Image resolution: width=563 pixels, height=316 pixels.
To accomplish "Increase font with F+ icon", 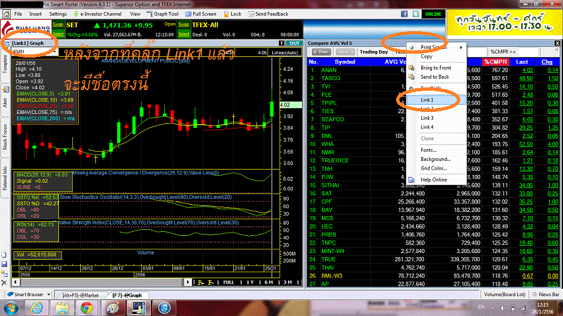I will point(200,282).
